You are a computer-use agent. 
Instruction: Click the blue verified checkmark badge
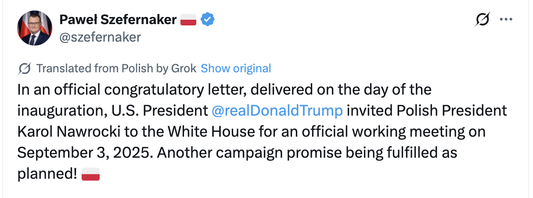[x=208, y=20]
